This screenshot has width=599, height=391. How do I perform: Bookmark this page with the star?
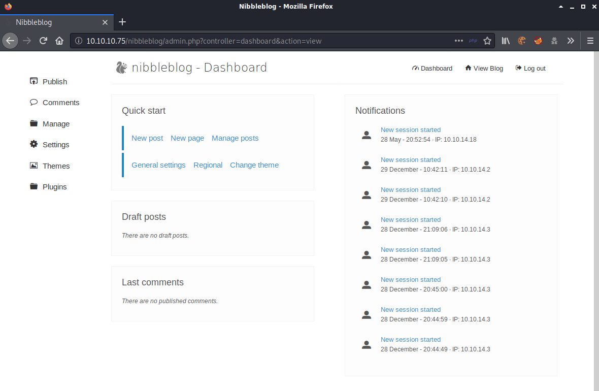(487, 41)
